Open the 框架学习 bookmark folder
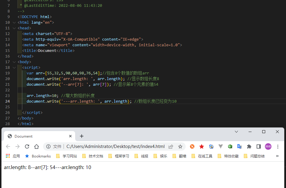286x188 pixels. [118, 156]
